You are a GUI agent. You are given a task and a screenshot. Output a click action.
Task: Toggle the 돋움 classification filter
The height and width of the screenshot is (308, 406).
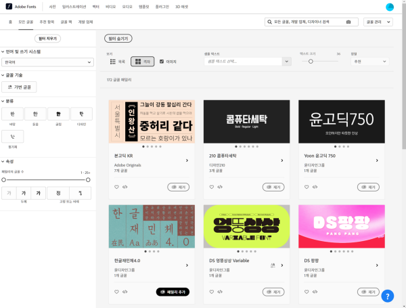click(x=35, y=114)
